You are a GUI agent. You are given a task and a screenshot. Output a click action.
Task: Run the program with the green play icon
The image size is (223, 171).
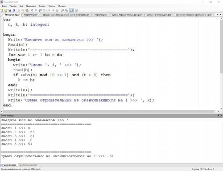[x=49, y=10]
